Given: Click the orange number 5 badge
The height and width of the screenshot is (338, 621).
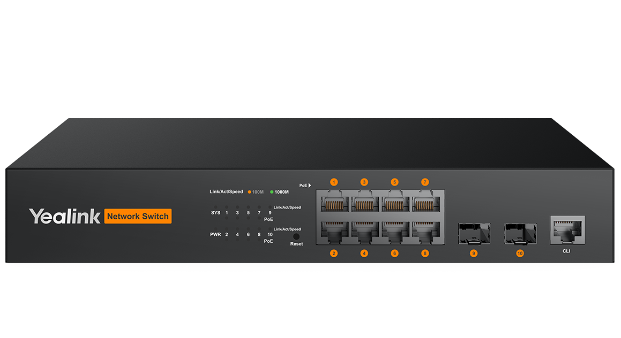Looking at the screenshot, I should pyautogui.click(x=395, y=182).
